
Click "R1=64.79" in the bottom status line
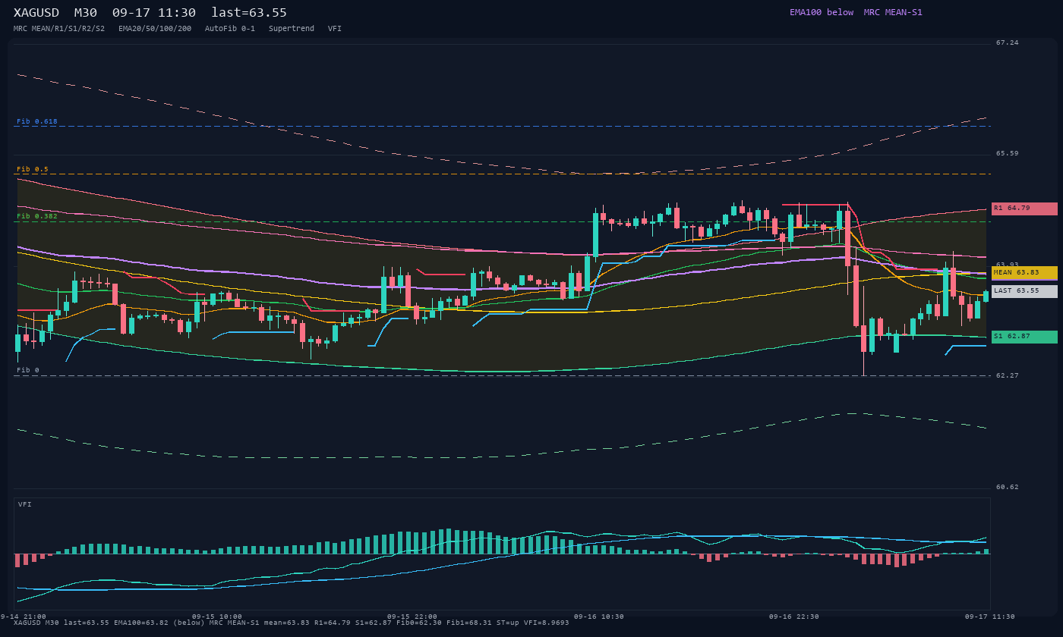click(333, 623)
